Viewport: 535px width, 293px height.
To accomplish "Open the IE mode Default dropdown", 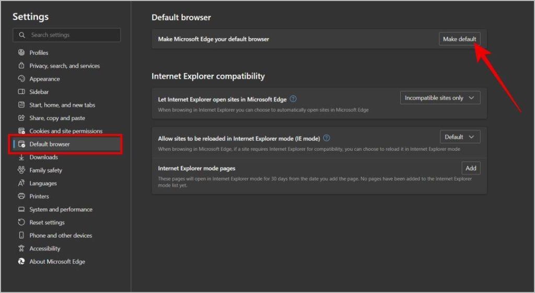I will pos(460,137).
